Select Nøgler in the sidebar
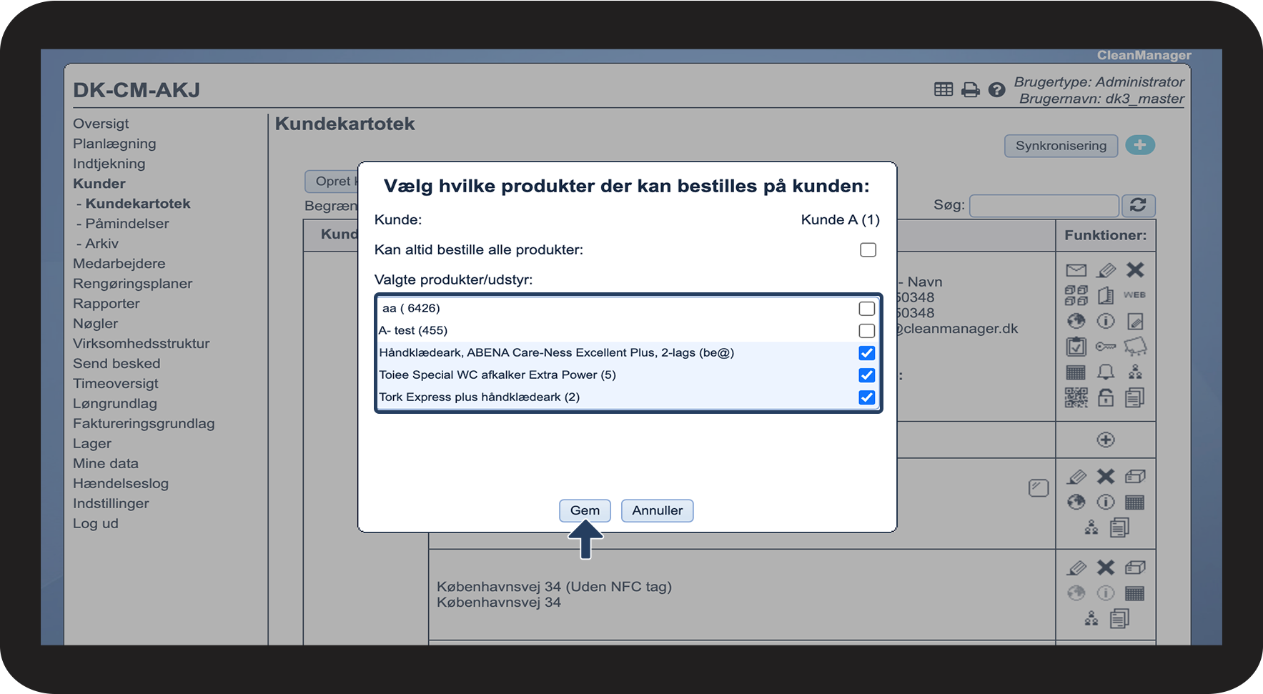The image size is (1263, 694). 95,324
